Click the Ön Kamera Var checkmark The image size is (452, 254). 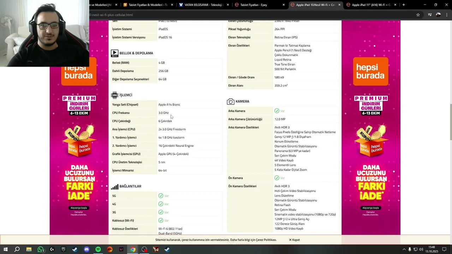(277, 178)
